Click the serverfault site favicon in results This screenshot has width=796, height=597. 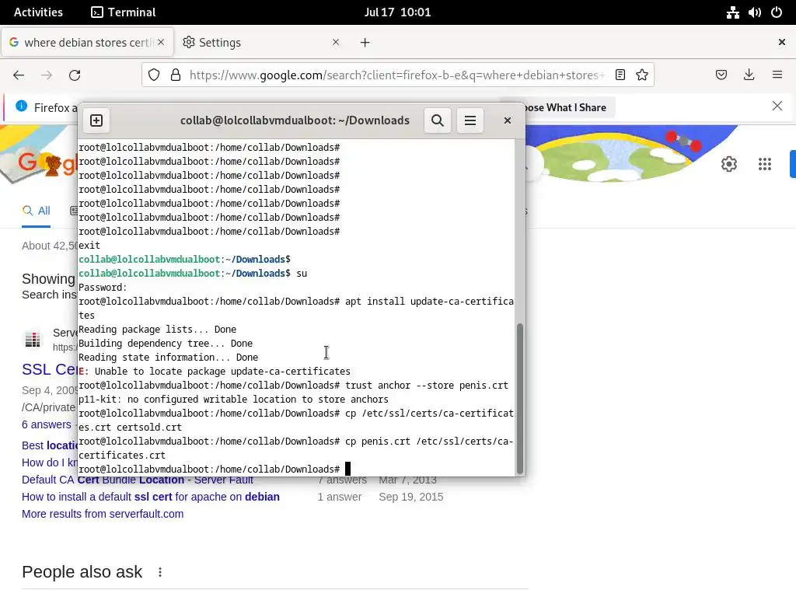pos(33,339)
